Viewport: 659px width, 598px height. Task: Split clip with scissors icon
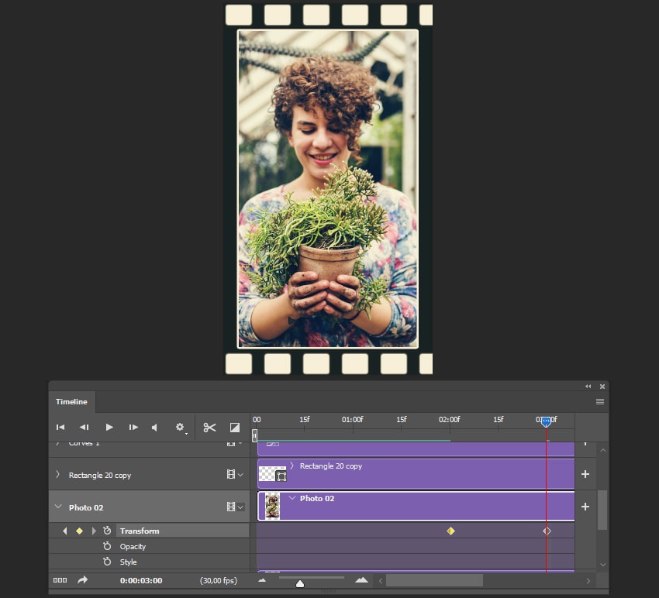point(209,427)
